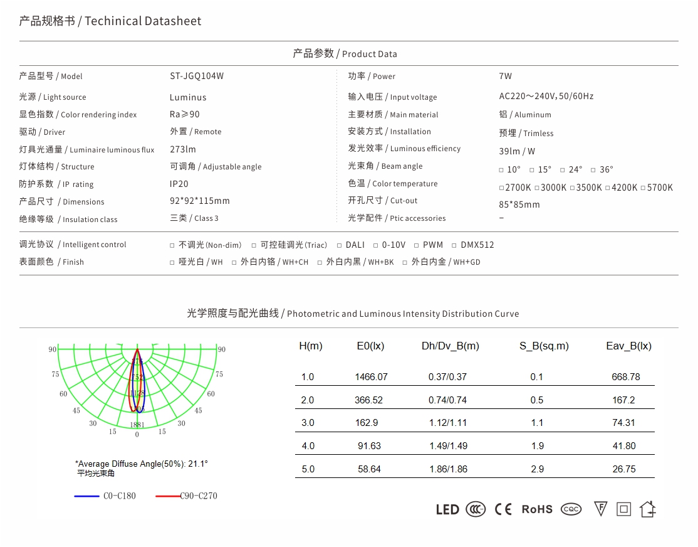Screen dimensions: 698x547
Task: Click the model number ST-JGQ104W
Action: (x=197, y=76)
